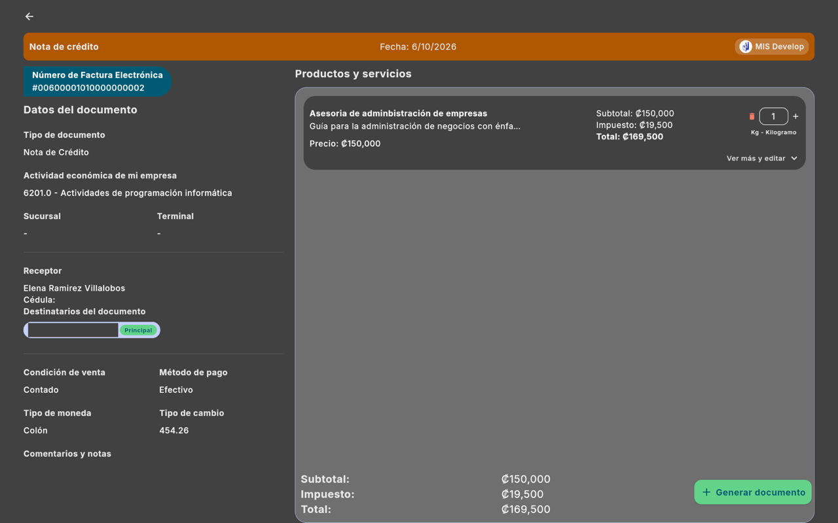Select the Asesoria de administración de empresas item
The image size is (838, 523).
pyautogui.click(x=555, y=133)
